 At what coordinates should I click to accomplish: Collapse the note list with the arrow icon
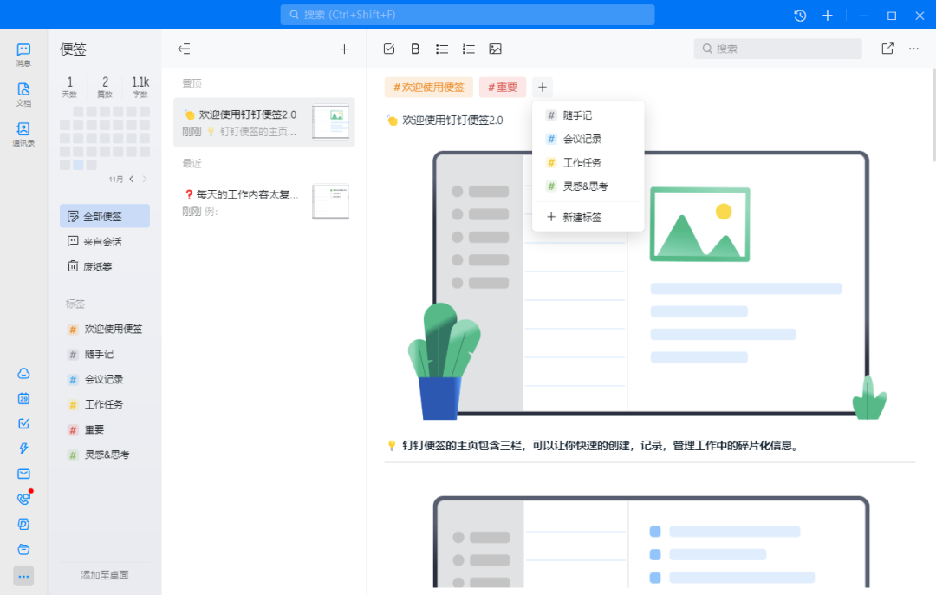click(184, 49)
